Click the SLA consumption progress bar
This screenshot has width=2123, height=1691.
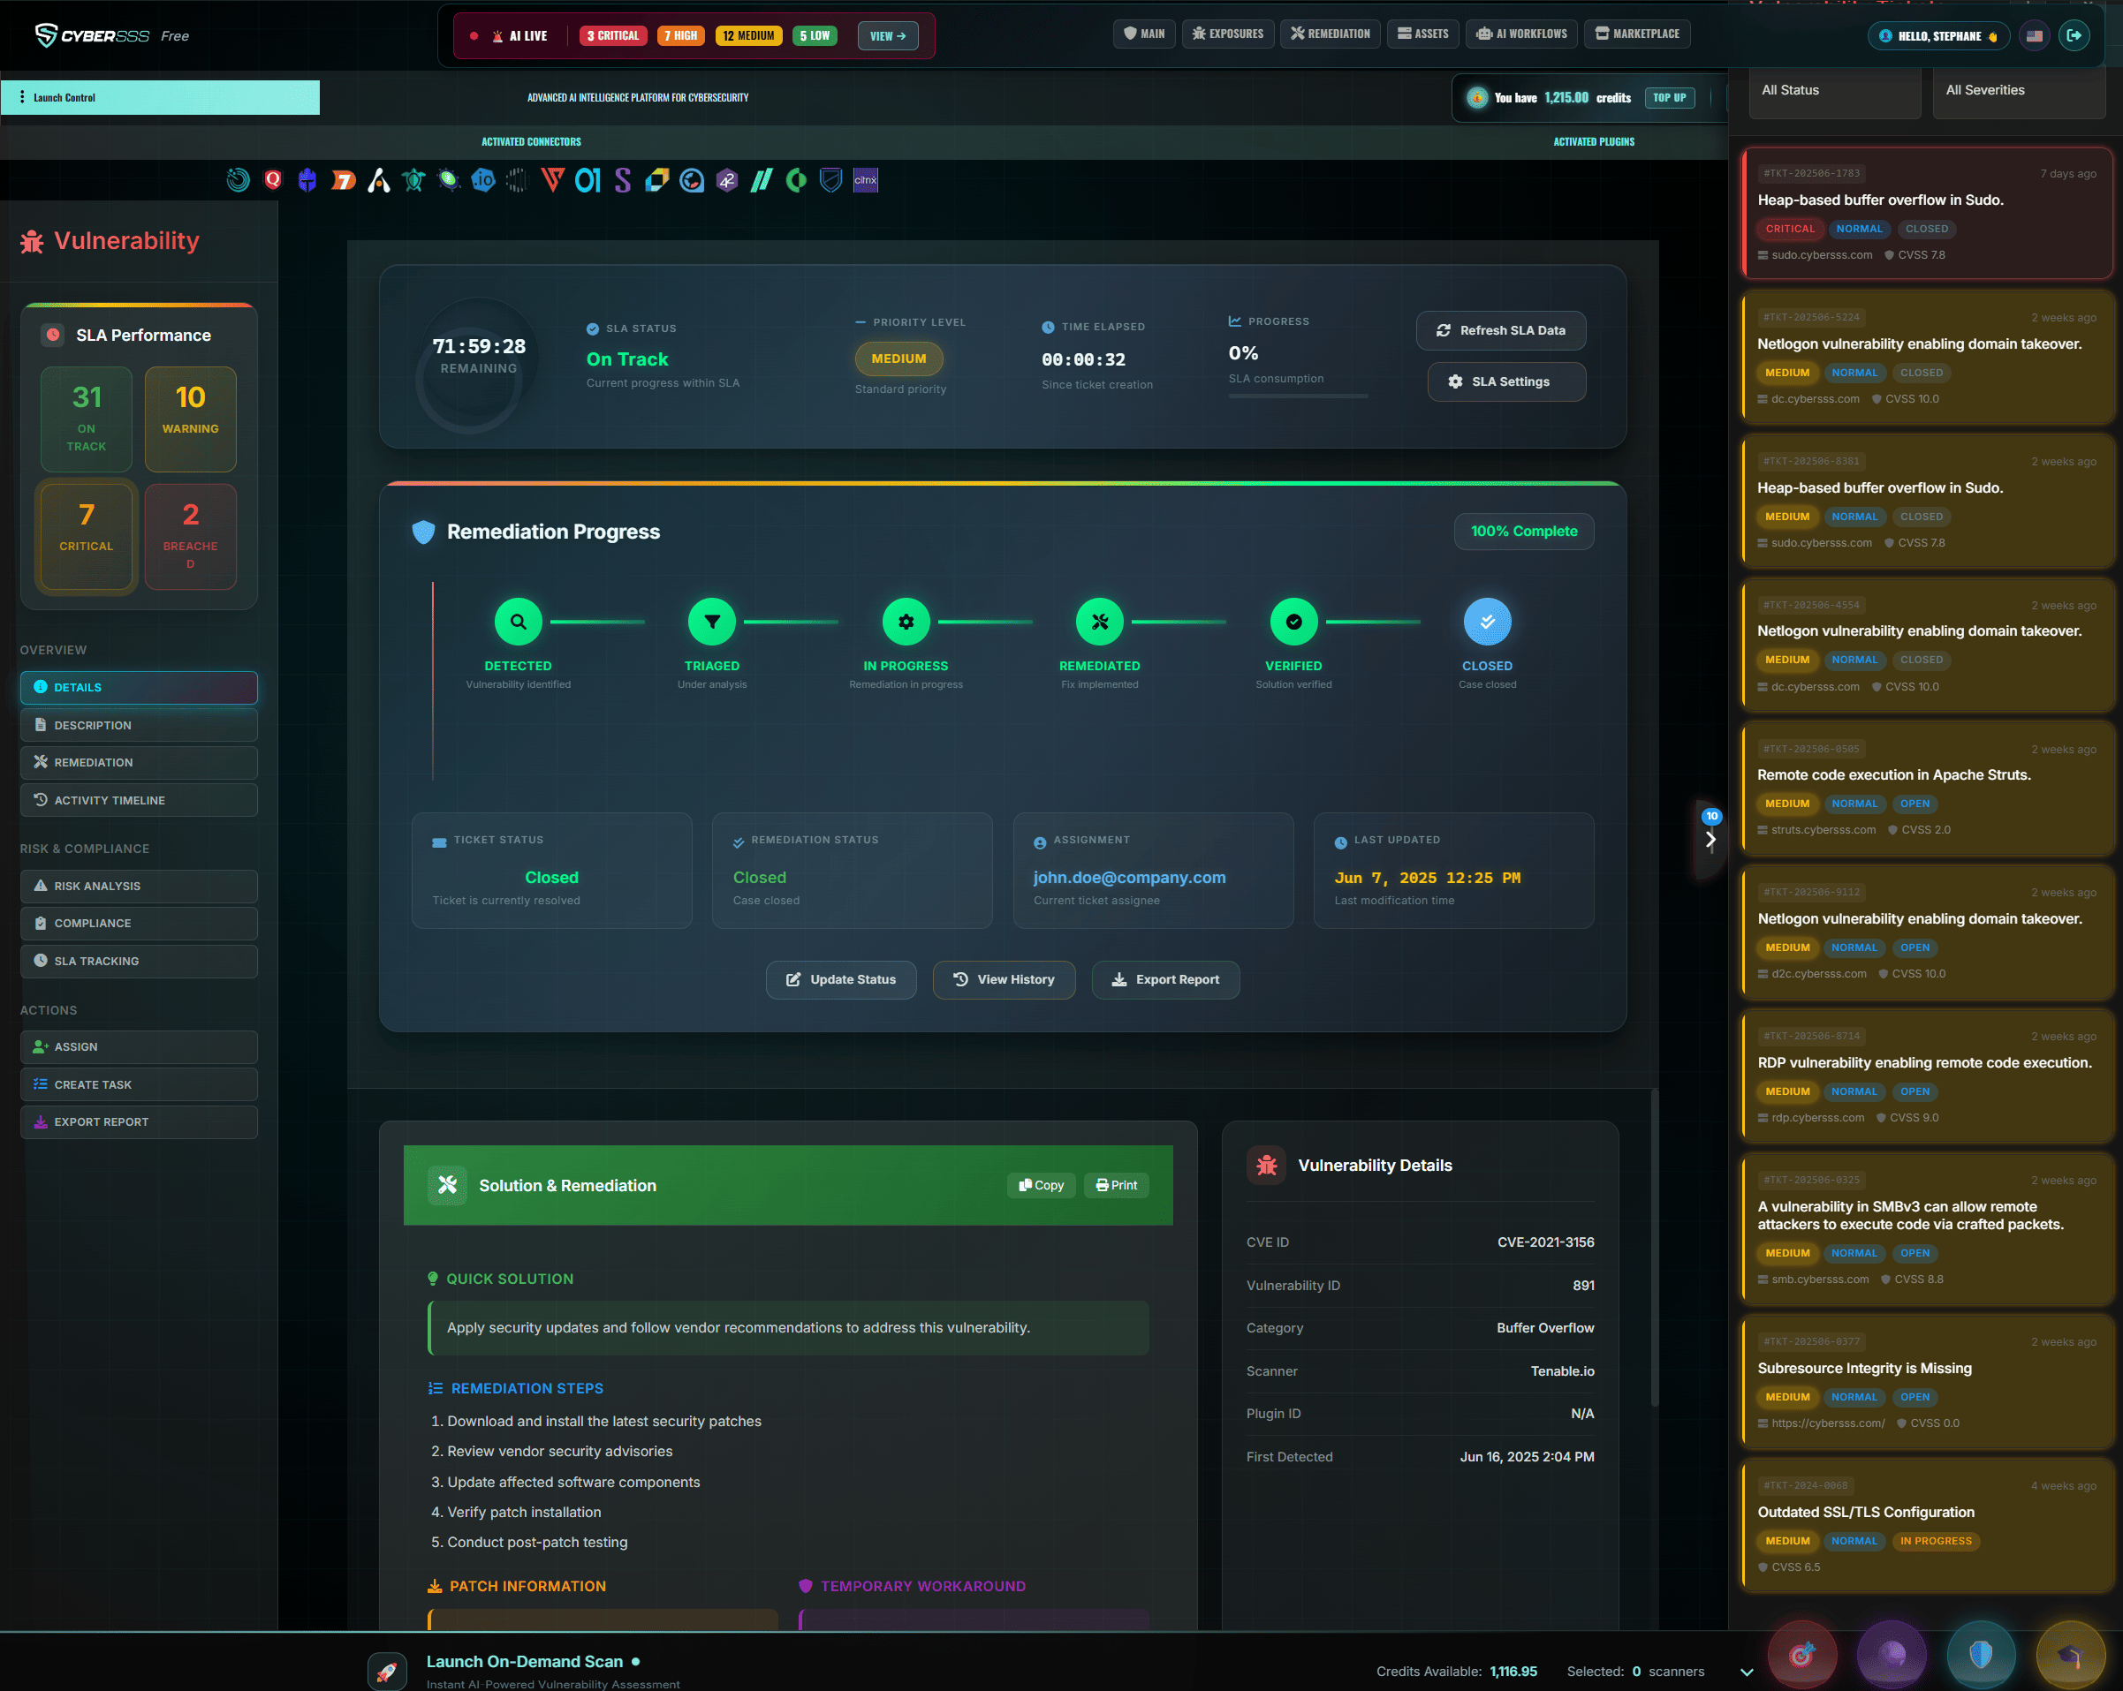tap(1298, 396)
